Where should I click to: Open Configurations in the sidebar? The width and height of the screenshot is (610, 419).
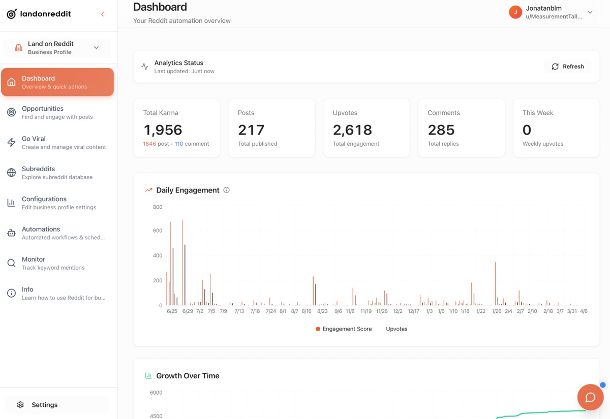pos(57,203)
